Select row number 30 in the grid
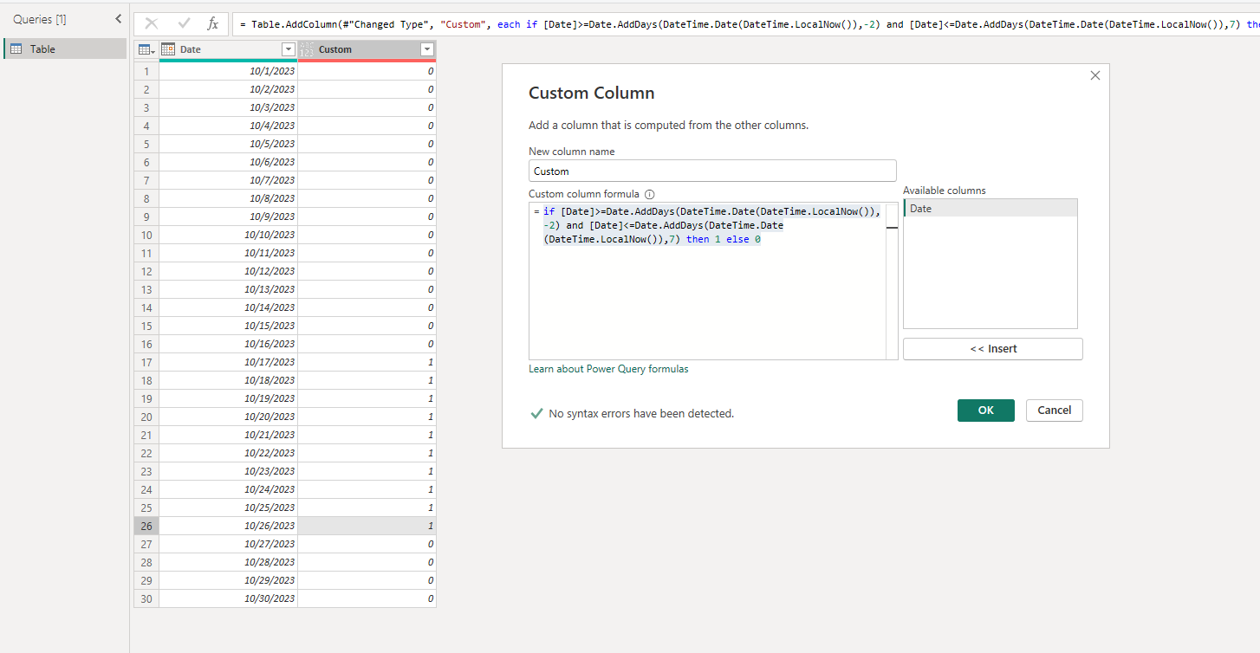Viewport: 1260px width, 653px height. pos(146,598)
